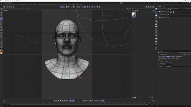Toggle Y axis lock in top toolbar
This screenshot has height=107, width=191.
[9, 7]
